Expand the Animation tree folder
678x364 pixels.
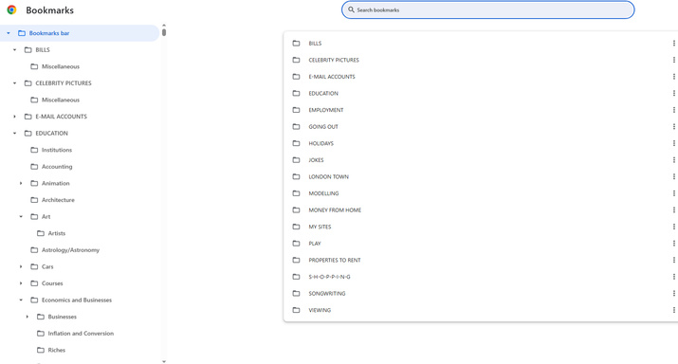[x=21, y=183]
